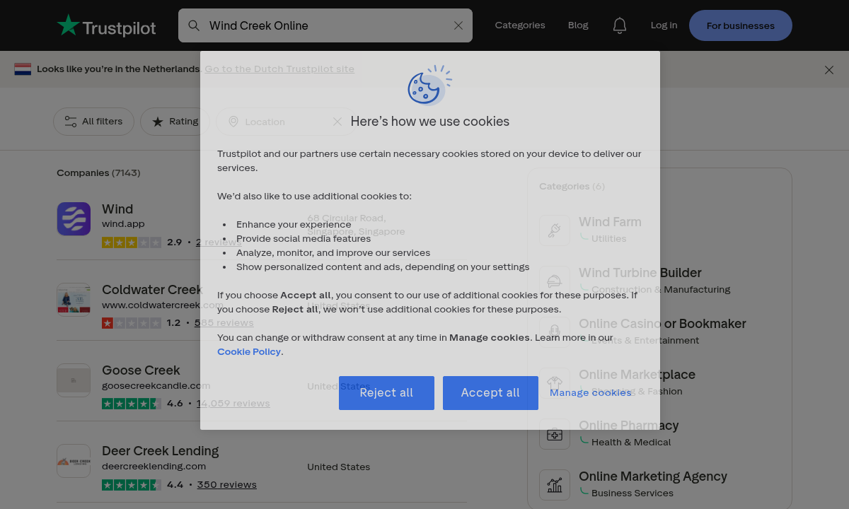Dismiss the Netherlands location banner
Viewport: 849px width, 509px height.
pos(829,69)
